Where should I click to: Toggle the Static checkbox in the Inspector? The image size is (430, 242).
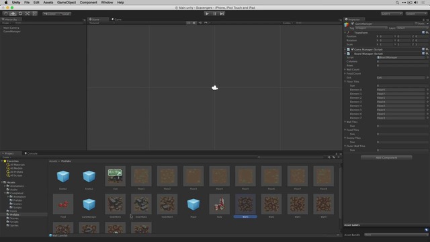tap(417, 24)
